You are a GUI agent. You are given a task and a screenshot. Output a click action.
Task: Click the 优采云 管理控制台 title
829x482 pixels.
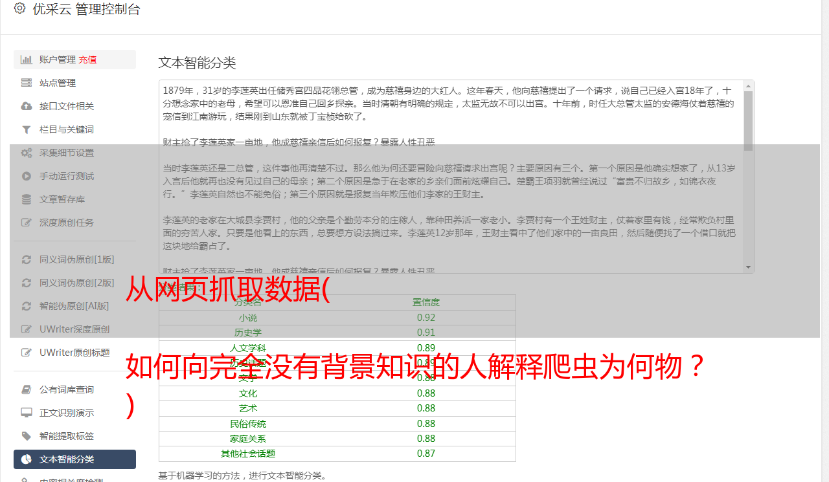click(86, 9)
